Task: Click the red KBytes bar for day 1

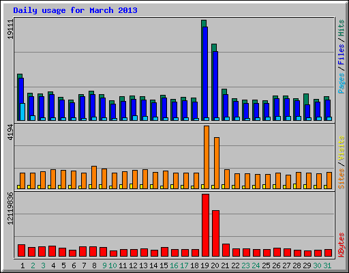Action: 21,250
